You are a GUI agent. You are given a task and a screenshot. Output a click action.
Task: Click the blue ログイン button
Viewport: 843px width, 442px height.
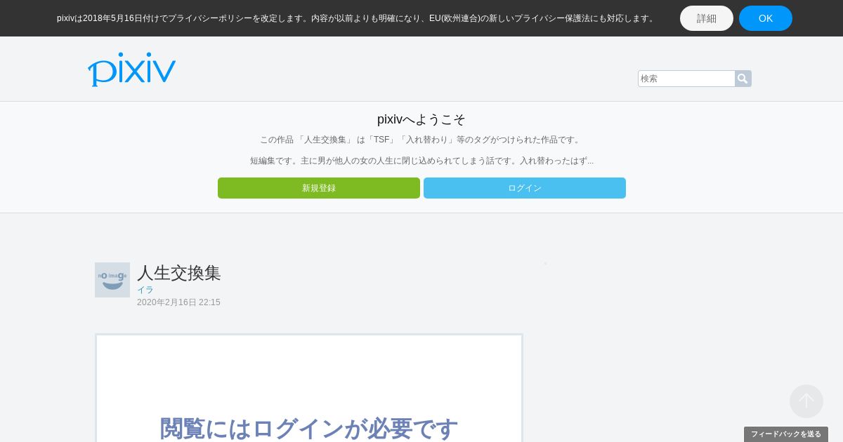525,188
